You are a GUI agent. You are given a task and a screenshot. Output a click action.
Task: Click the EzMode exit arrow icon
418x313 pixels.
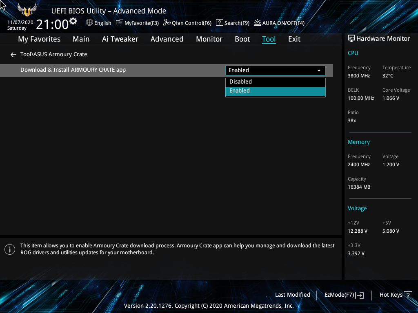[360, 295]
